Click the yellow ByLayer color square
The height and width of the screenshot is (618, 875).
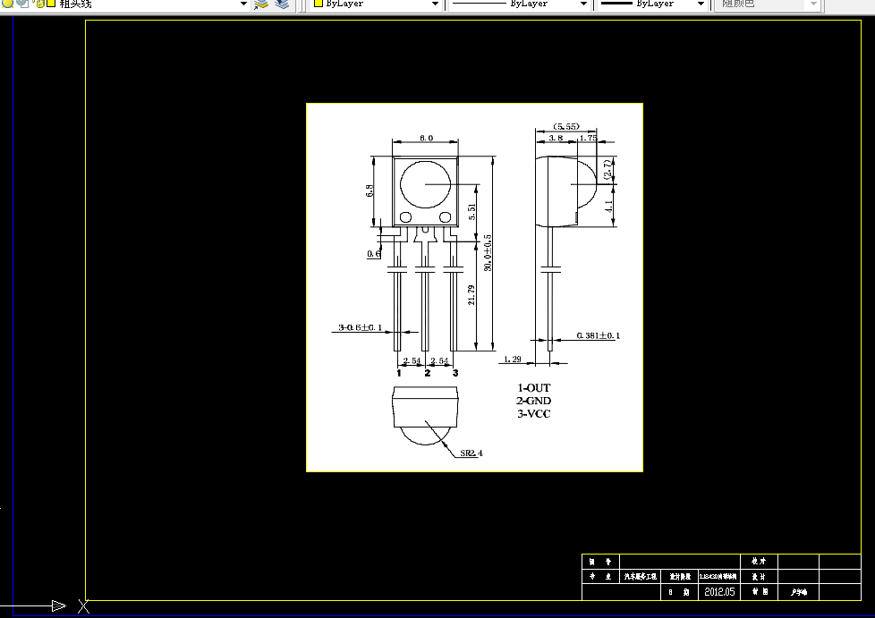(x=319, y=4)
